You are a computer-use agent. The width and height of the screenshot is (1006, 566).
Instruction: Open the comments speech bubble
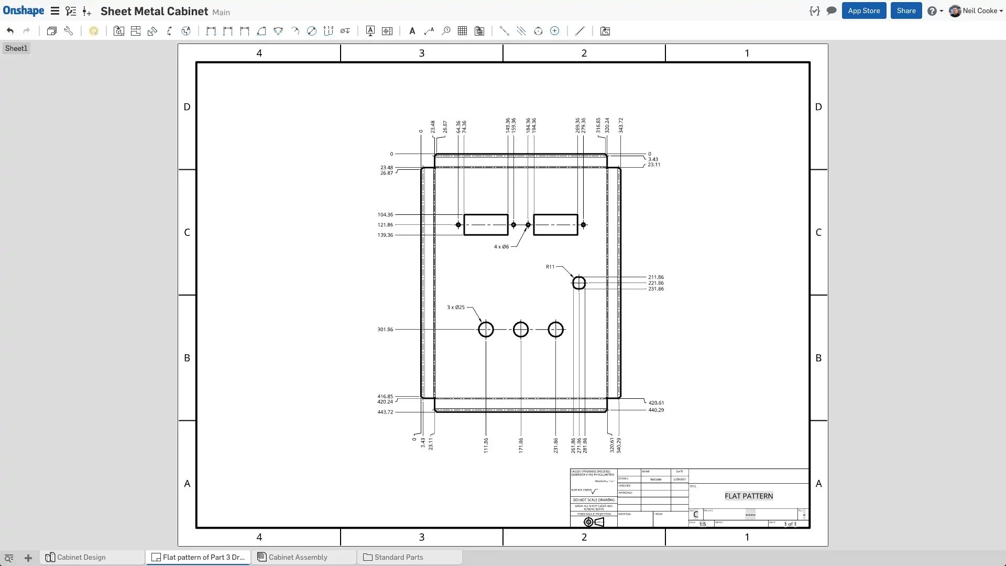pyautogui.click(x=832, y=11)
